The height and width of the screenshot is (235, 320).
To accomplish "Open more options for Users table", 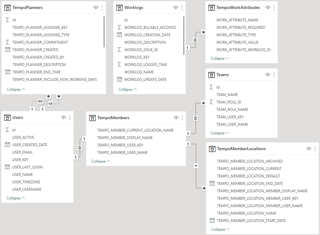I will [x=70, y=117].
